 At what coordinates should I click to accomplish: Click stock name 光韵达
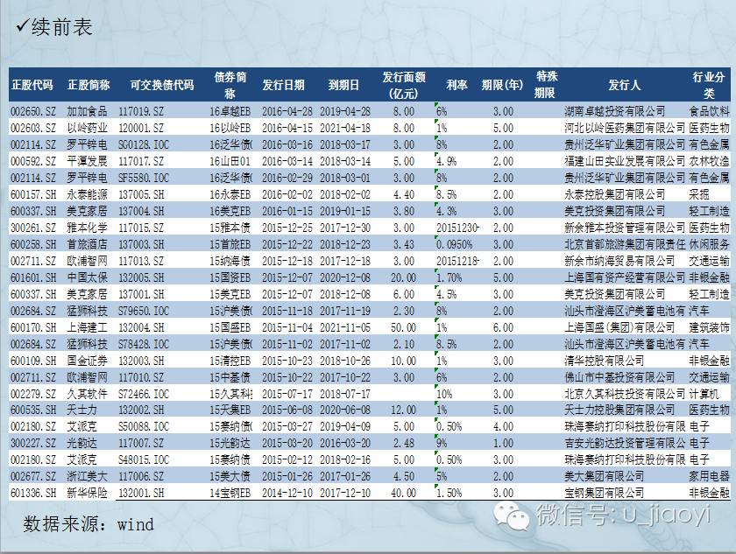pos(81,443)
